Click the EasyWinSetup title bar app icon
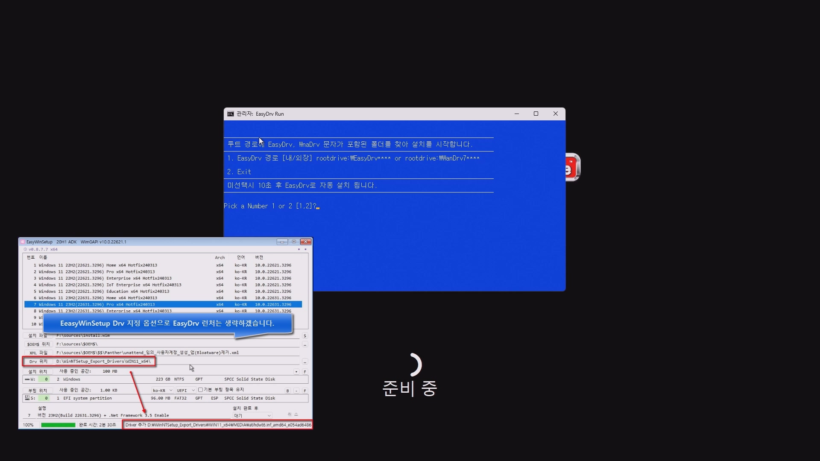This screenshot has width=820, height=461. tap(23, 242)
